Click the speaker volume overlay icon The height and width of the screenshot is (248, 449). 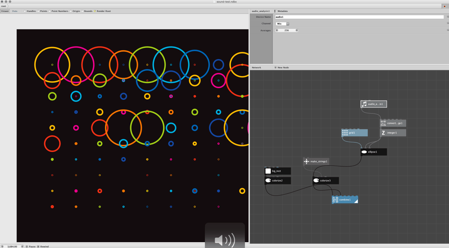pos(225,240)
